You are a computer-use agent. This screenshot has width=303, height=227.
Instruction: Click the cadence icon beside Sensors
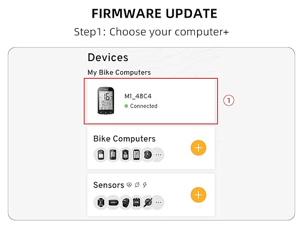[x=137, y=185]
